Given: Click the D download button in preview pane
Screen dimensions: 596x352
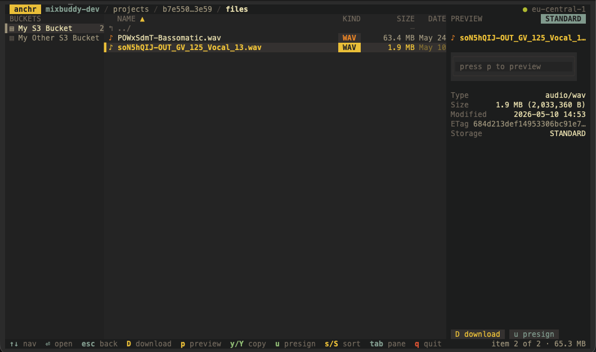Looking at the screenshot, I should (478, 334).
